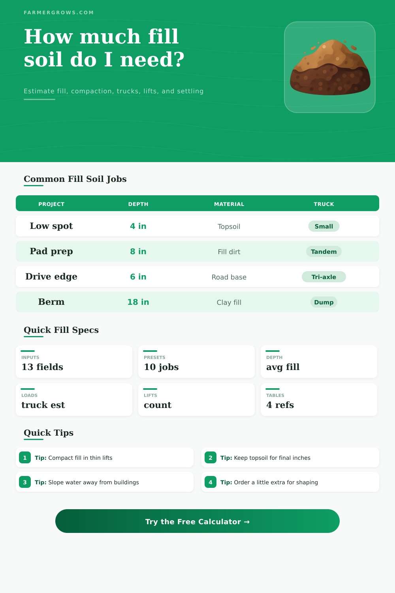Select the Low spot project row

197,226
